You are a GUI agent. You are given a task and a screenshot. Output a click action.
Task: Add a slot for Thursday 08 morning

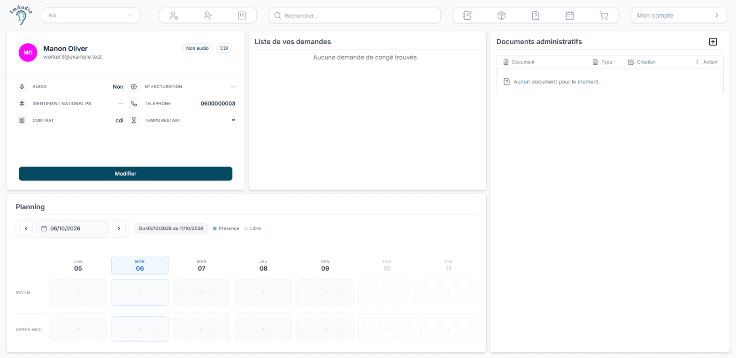pos(263,292)
